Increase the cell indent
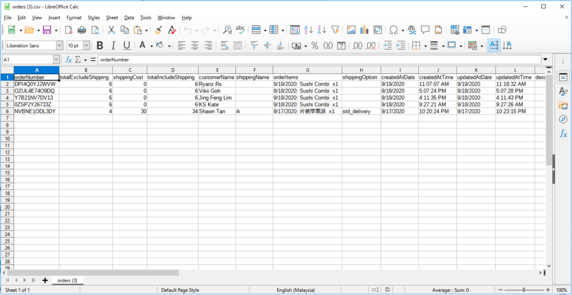The width and height of the screenshot is (572, 295). click(388, 46)
